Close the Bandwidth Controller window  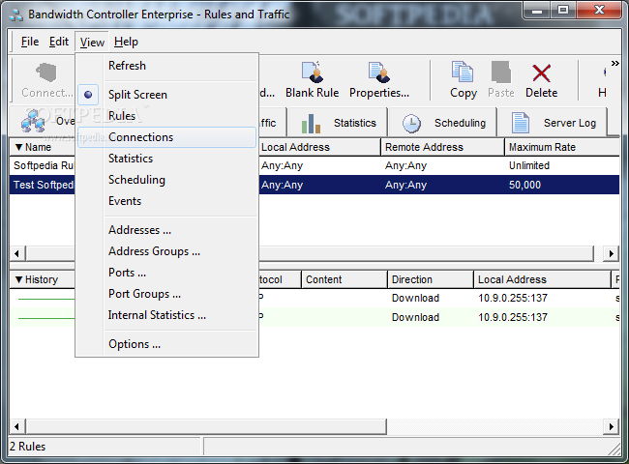click(599, 11)
